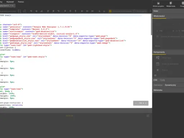Tick the unchecked checkbox in the options toolbar
This screenshot has height=138, width=184.
(134, 11)
